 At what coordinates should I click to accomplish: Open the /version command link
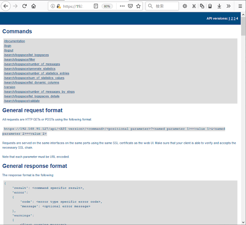(x=10, y=87)
